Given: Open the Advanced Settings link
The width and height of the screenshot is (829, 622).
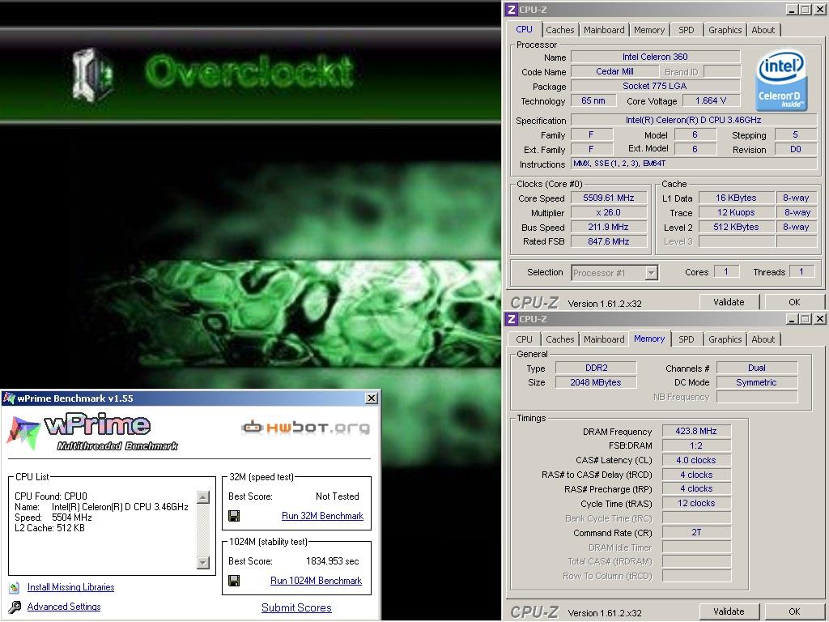Looking at the screenshot, I should click(x=64, y=607).
